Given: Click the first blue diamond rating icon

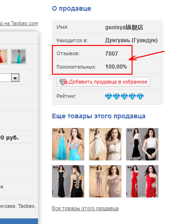Looking at the screenshot, I should [108, 96].
